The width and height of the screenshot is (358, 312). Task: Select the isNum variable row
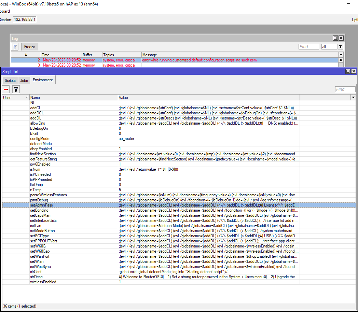(179, 169)
